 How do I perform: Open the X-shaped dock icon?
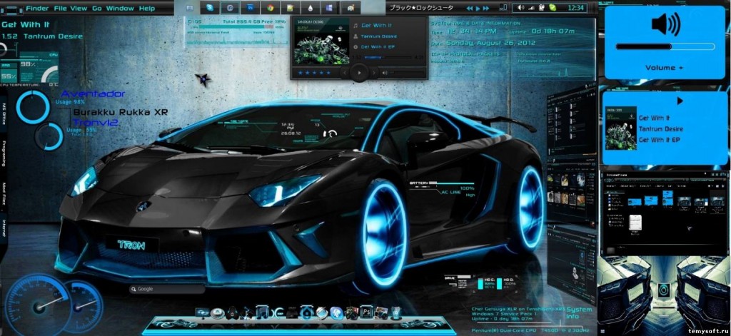(278, 313)
